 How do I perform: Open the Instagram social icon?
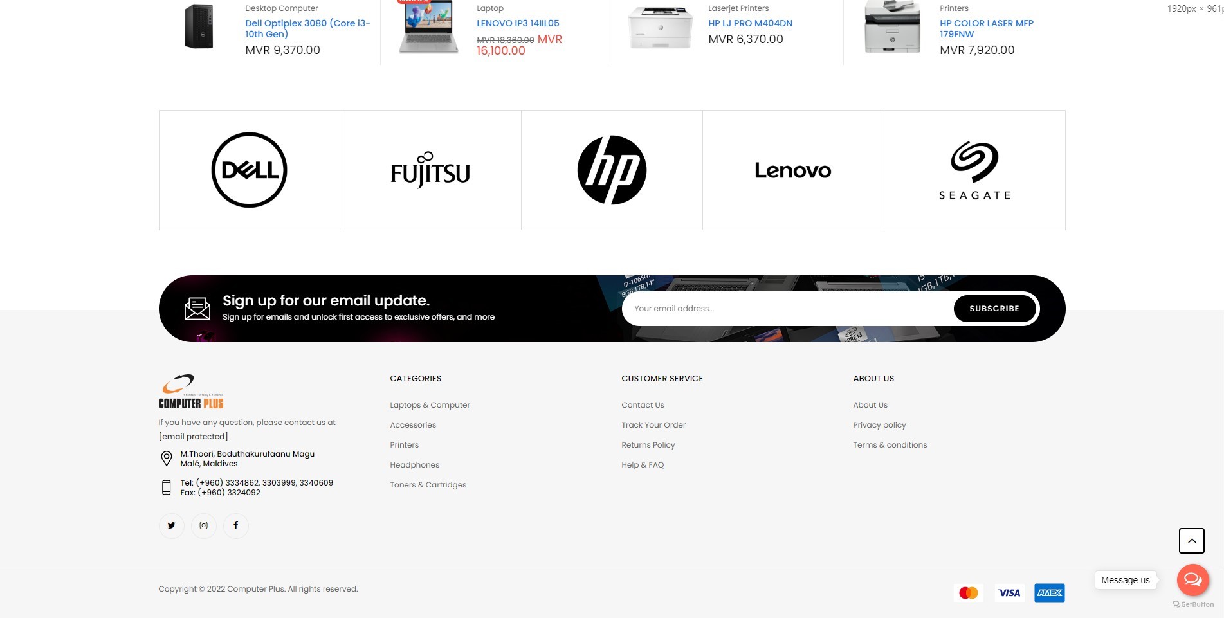click(203, 525)
